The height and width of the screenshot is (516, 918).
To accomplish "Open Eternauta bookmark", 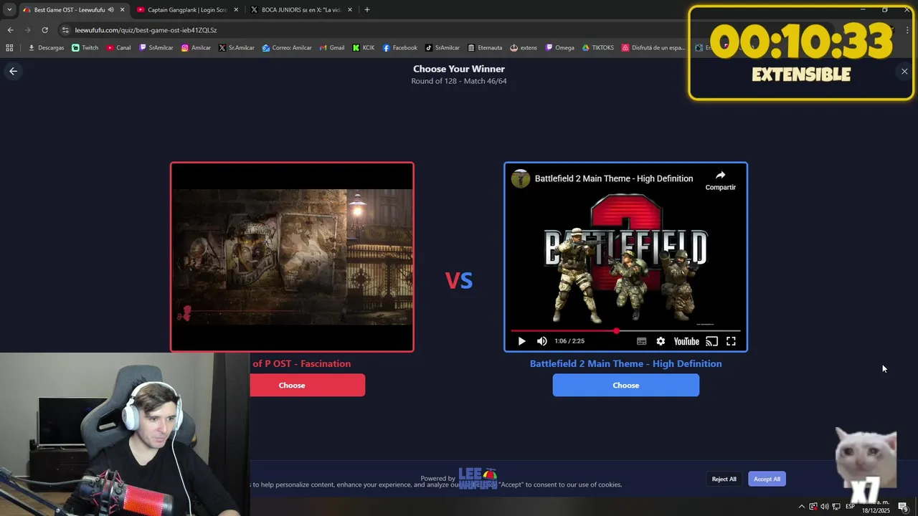I will tap(485, 48).
